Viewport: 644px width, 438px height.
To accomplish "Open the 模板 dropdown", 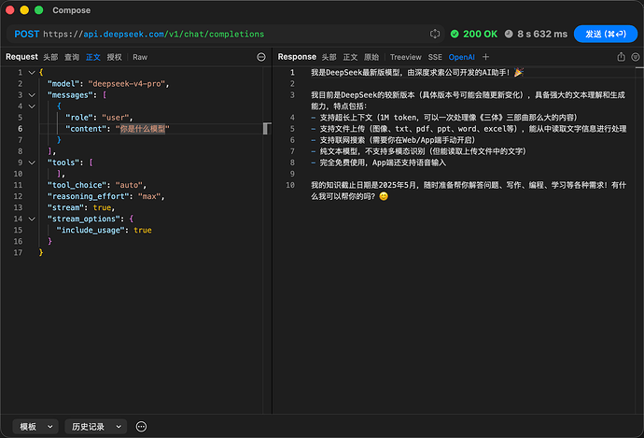I will click(35, 427).
